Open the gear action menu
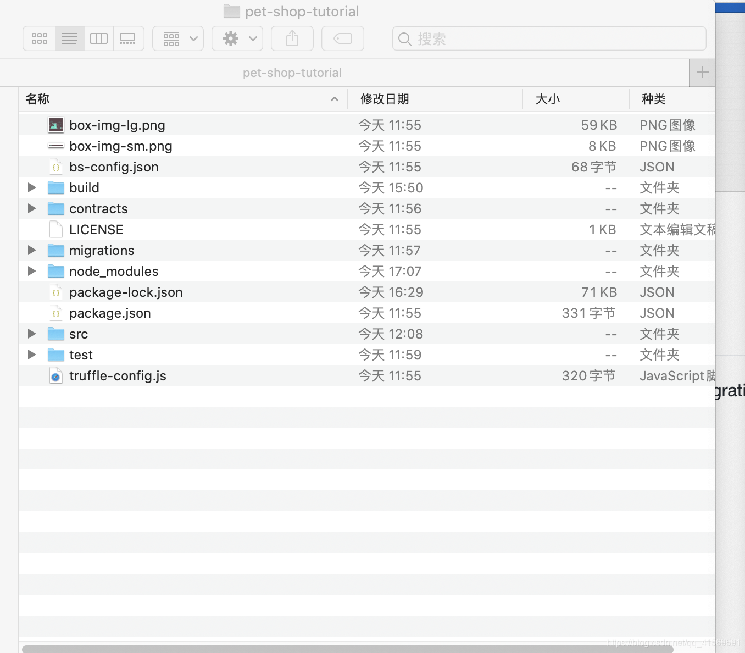Screen dimensions: 745x653 pyautogui.click(x=237, y=38)
